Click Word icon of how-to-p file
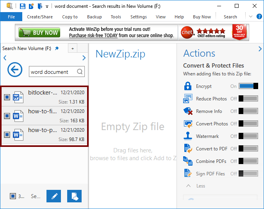Image resolution: width=264 pixels, height=209 pixels. pos(18,134)
